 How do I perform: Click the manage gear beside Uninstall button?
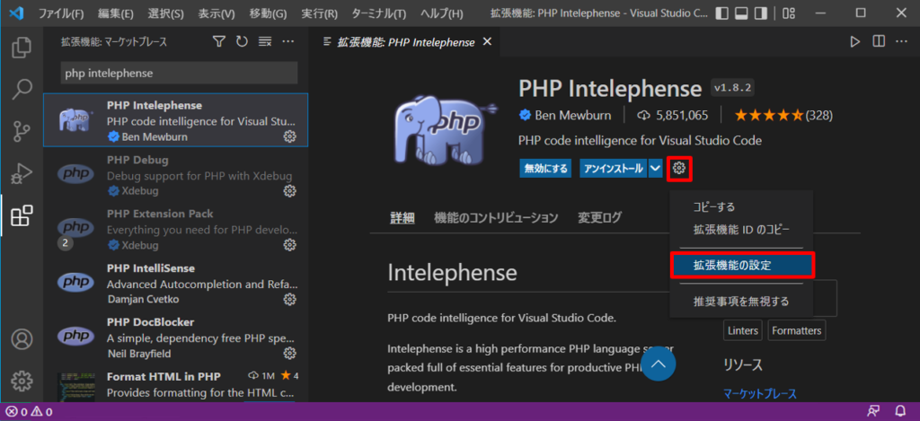click(679, 168)
